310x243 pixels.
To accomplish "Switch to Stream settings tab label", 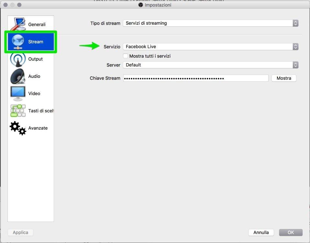I will (36, 41).
